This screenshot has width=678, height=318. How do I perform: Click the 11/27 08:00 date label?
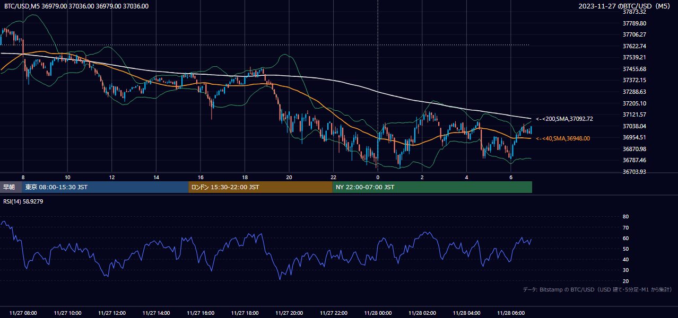(23, 313)
